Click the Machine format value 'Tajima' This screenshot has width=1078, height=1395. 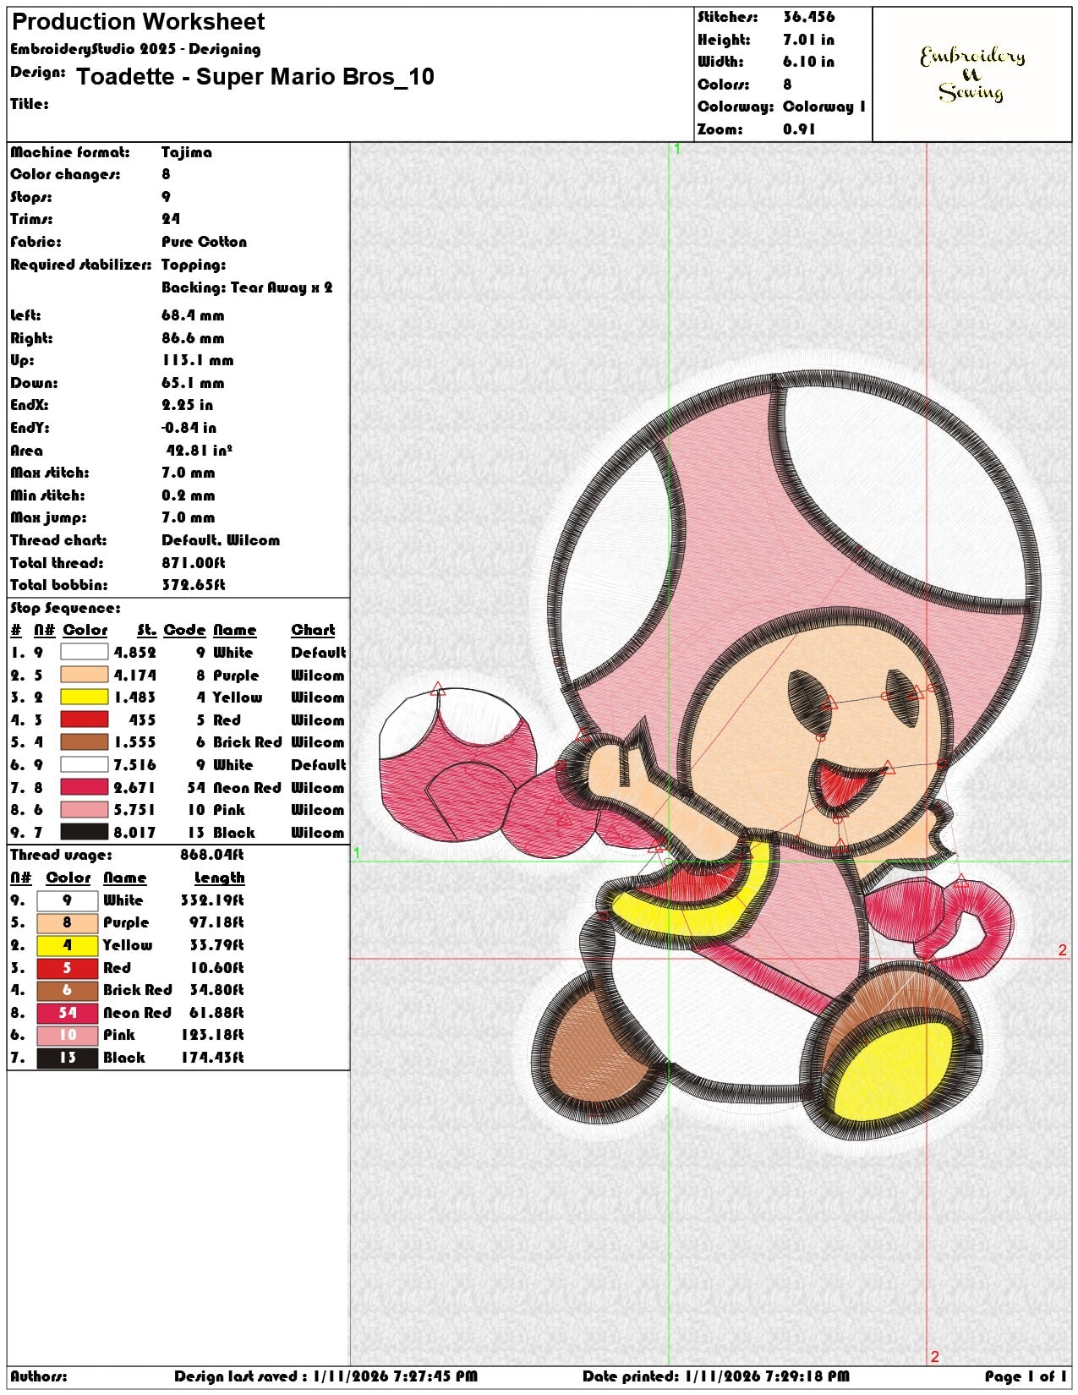click(186, 152)
